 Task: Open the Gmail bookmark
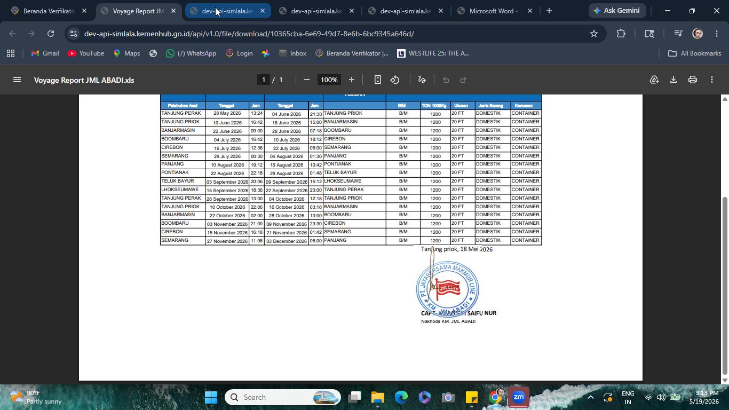pyautogui.click(x=45, y=53)
